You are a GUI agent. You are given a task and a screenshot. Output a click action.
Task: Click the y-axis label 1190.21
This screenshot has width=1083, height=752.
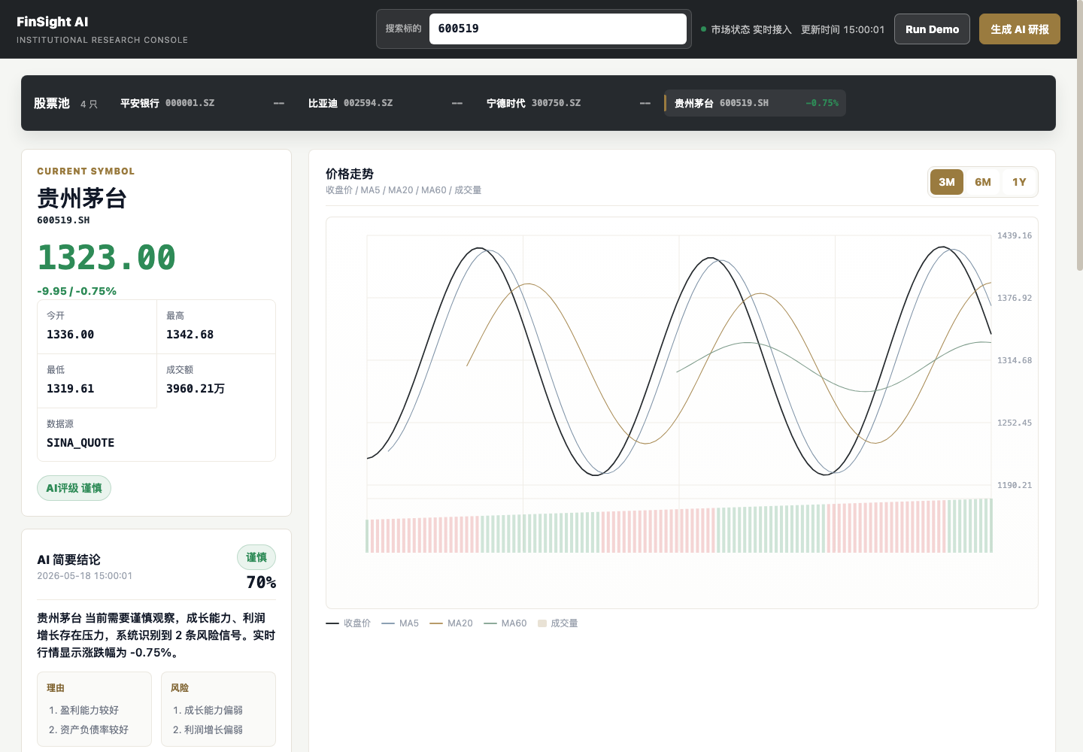click(x=1015, y=486)
